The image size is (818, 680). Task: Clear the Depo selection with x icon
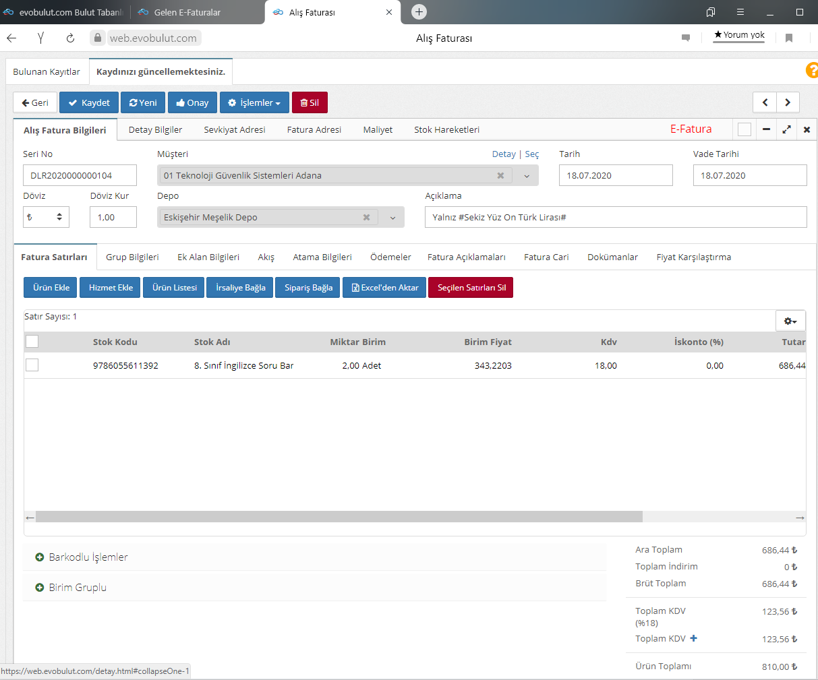(x=366, y=218)
